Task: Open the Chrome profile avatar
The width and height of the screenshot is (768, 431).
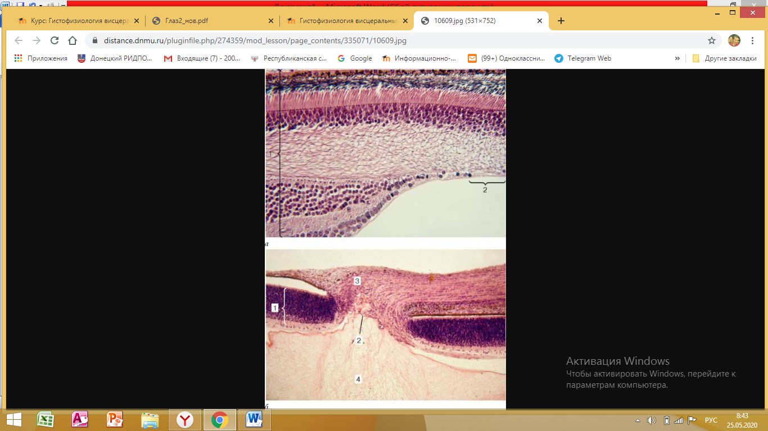Action: pyautogui.click(x=734, y=40)
